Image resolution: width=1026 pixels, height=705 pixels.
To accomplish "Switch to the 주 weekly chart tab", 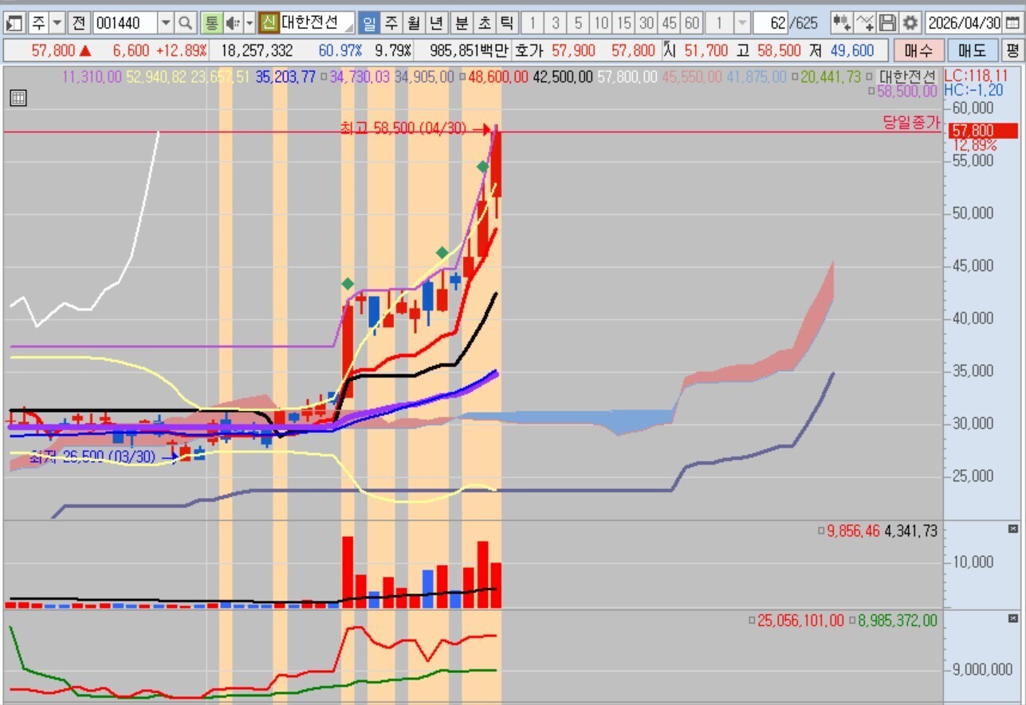I will 391,22.
